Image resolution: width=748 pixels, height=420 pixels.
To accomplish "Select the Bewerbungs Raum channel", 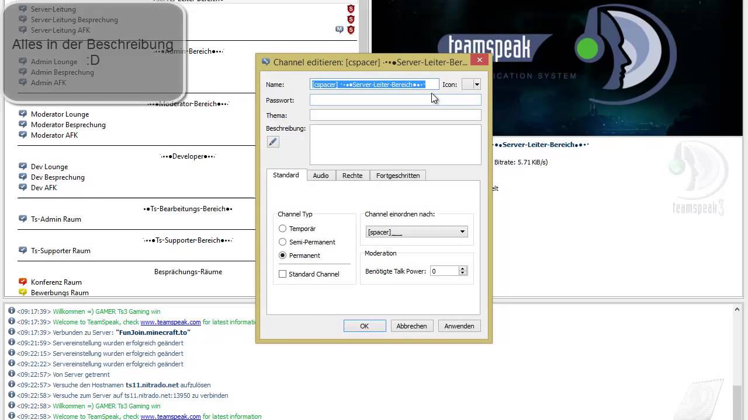I will pos(60,293).
